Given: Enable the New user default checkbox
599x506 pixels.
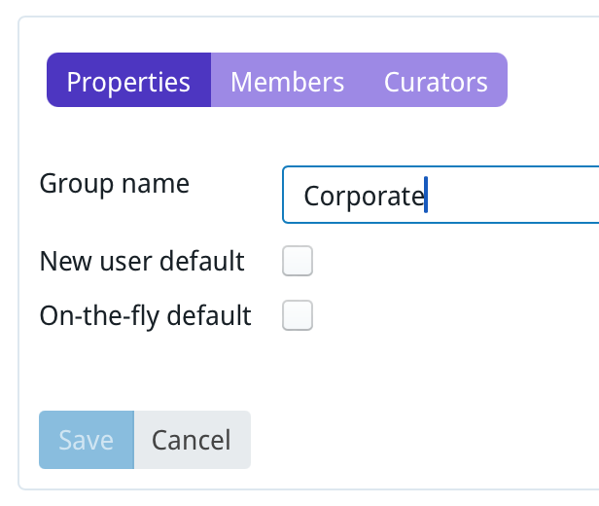Looking at the screenshot, I should (x=297, y=262).
